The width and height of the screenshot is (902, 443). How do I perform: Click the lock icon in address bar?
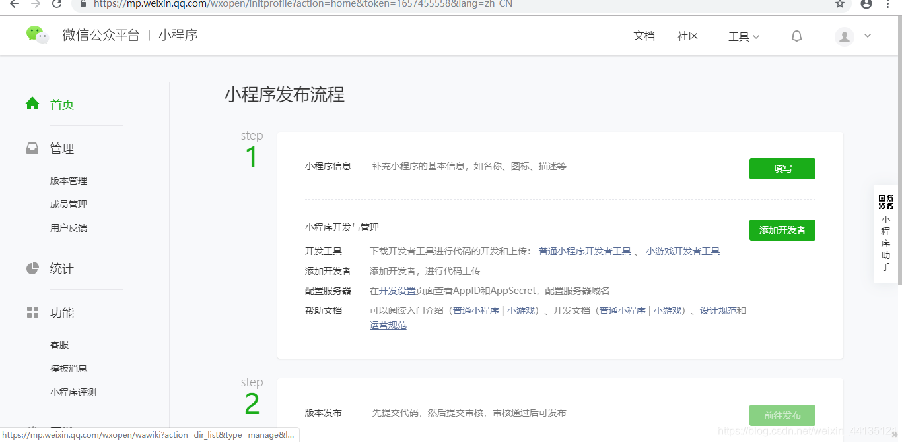[x=83, y=4]
